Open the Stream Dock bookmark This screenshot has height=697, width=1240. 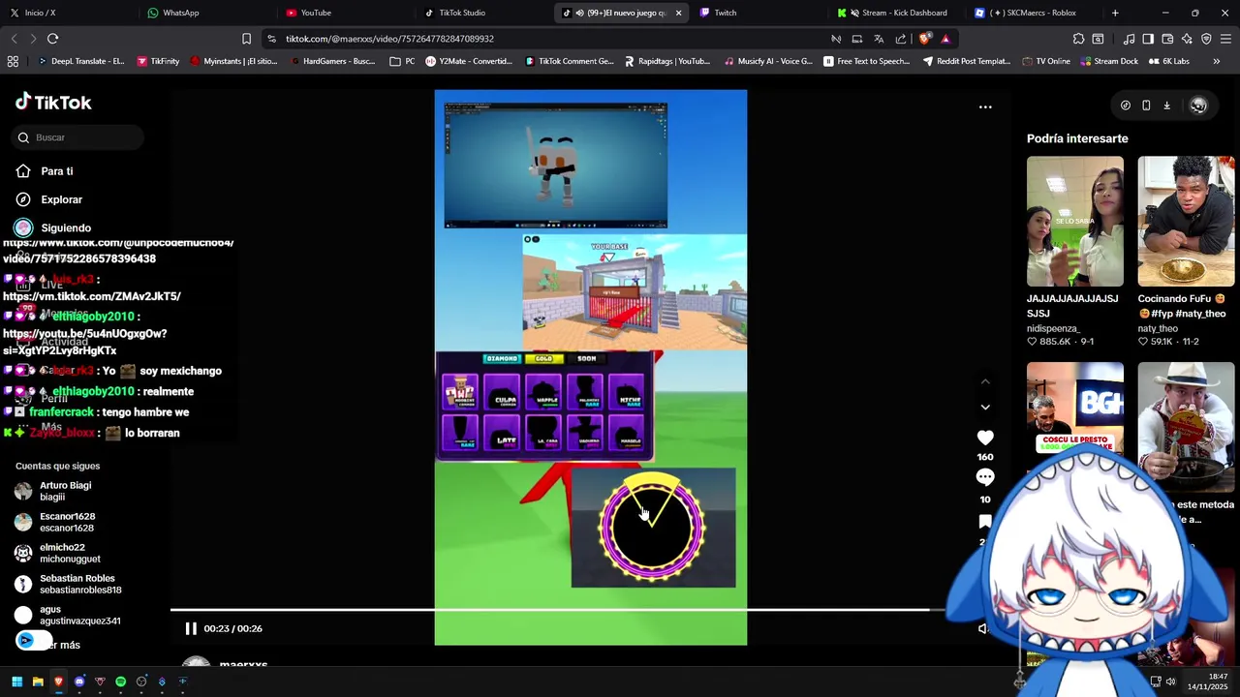[x=1109, y=61]
